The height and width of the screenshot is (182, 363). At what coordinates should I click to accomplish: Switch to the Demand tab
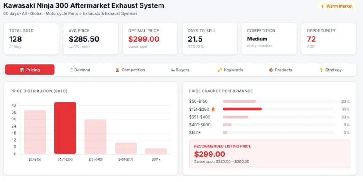[80, 70]
